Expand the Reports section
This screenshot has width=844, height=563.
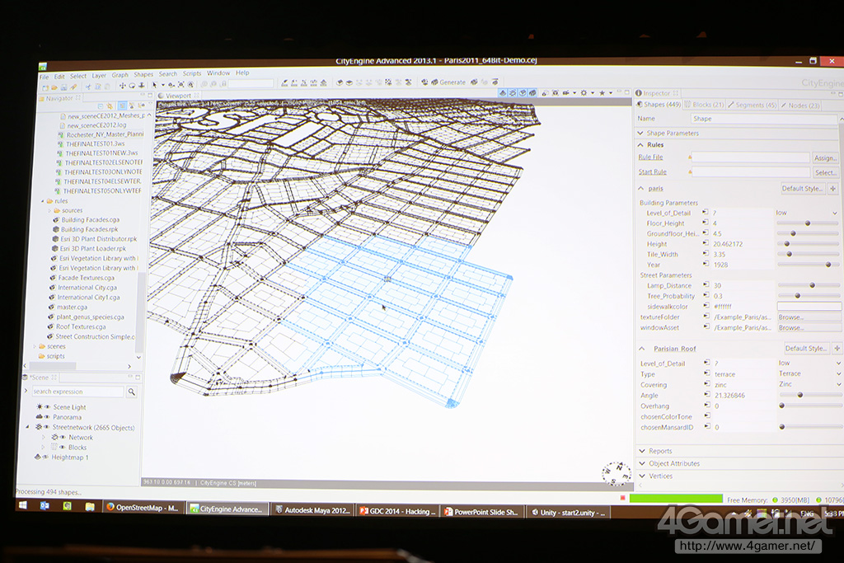pos(641,451)
